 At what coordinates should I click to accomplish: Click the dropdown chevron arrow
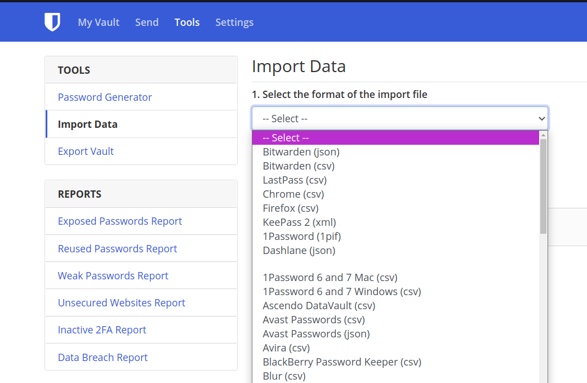click(x=541, y=119)
